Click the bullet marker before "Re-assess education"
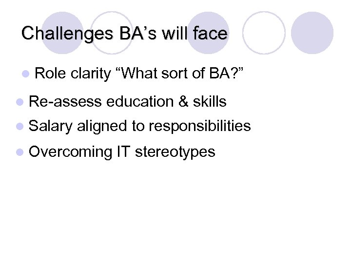The height and width of the screenshot is (263, 351). point(19,102)
